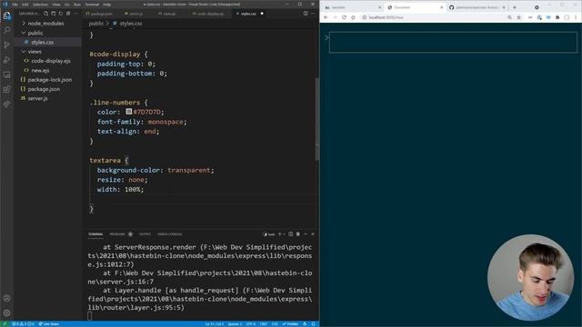Click the Refresh Explorer icon
The height and width of the screenshot is (327, 582).
click(61, 14)
